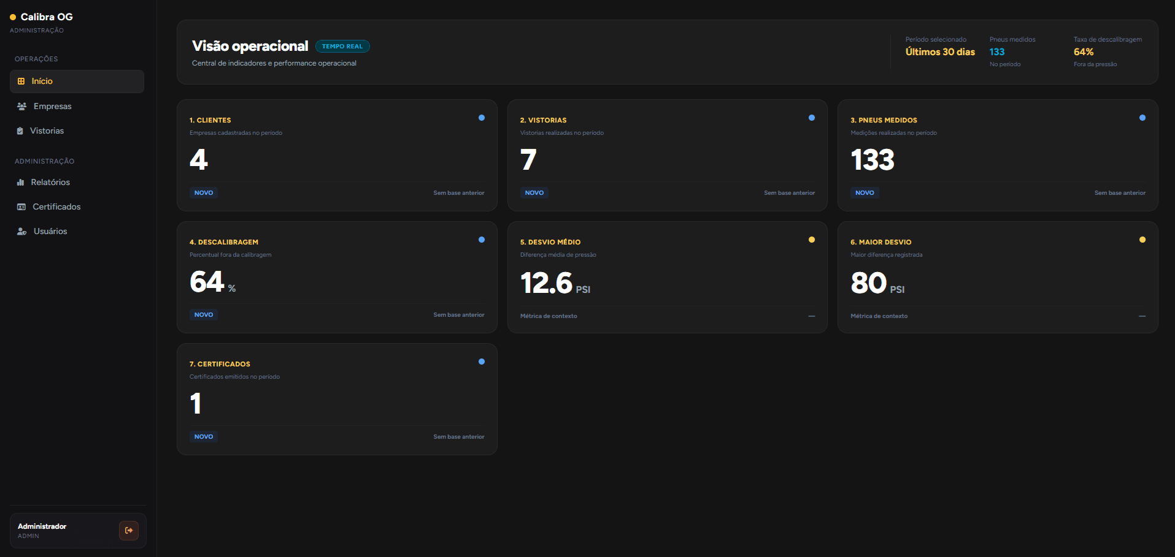Navigate to Relatórios
Screen dimensions: 1175x557
click(77, 183)
